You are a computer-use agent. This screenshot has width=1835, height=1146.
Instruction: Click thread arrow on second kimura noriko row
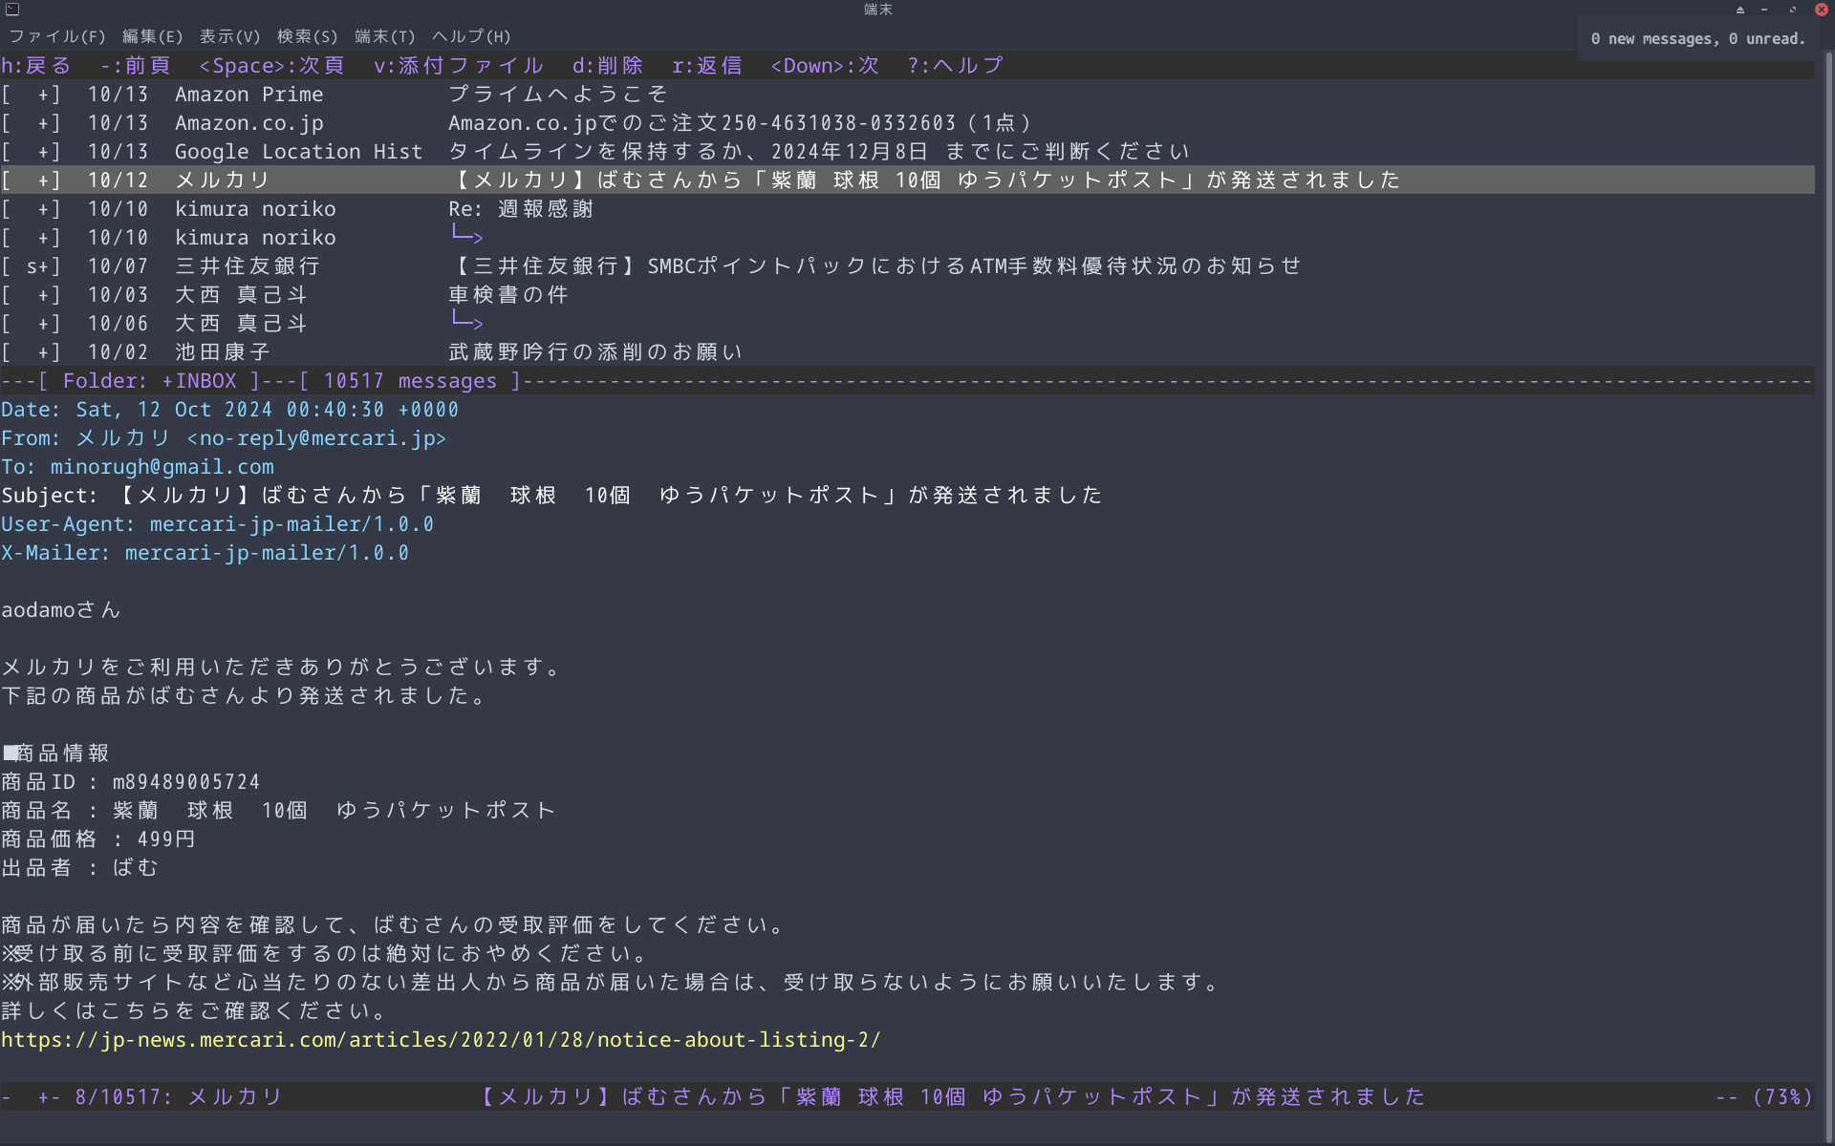pyautogui.click(x=466, y=235)
